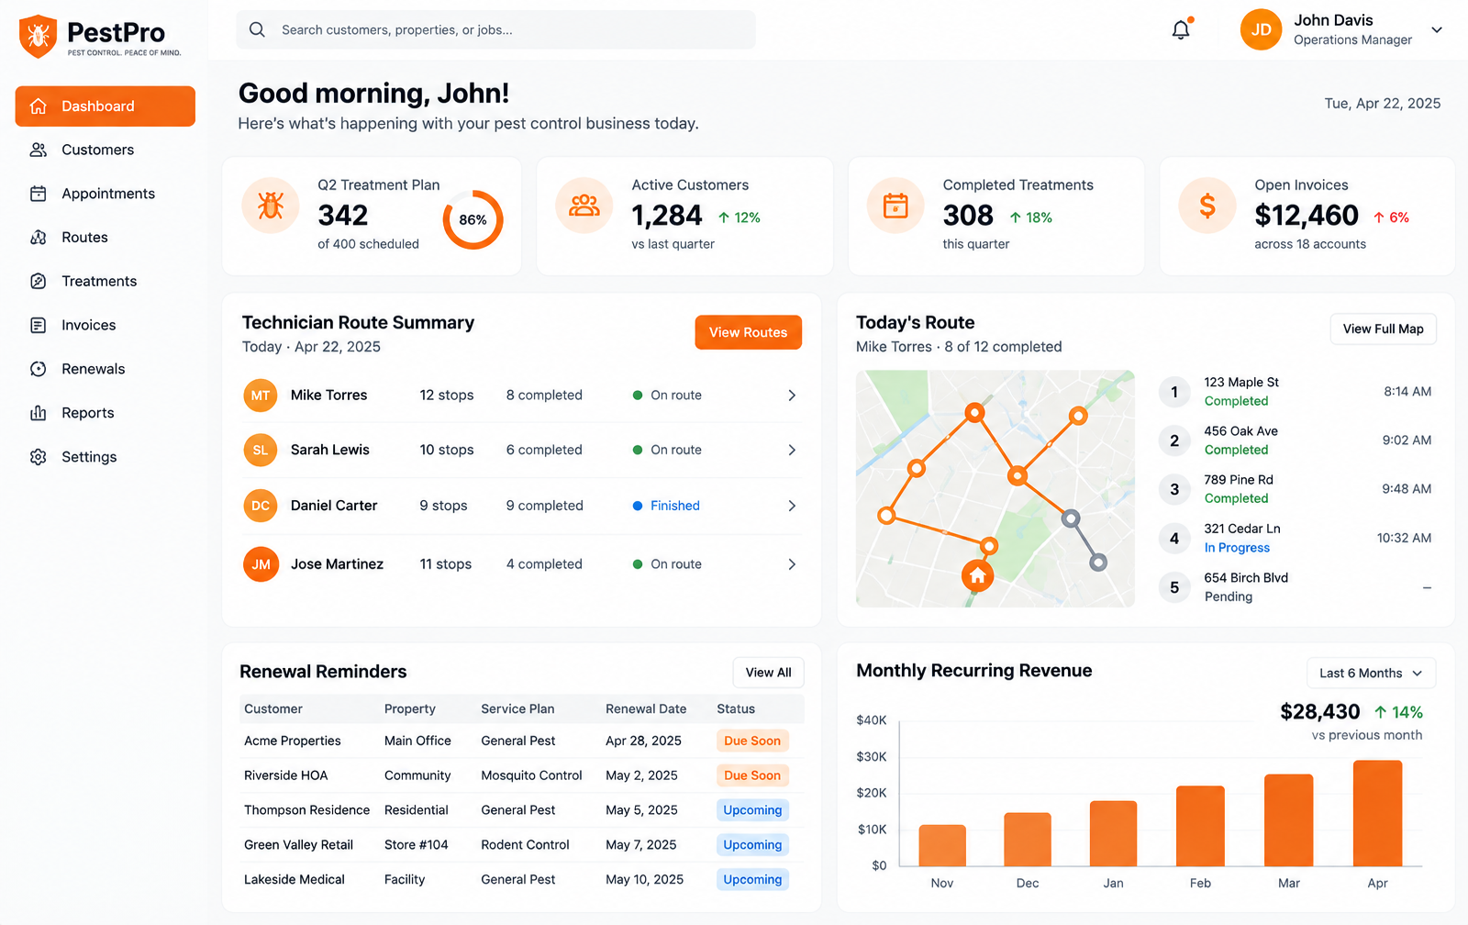Click the Nov revenue bar

[942, 845]
